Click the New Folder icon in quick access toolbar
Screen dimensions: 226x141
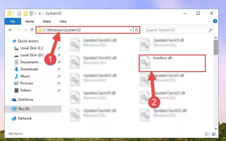26,13
